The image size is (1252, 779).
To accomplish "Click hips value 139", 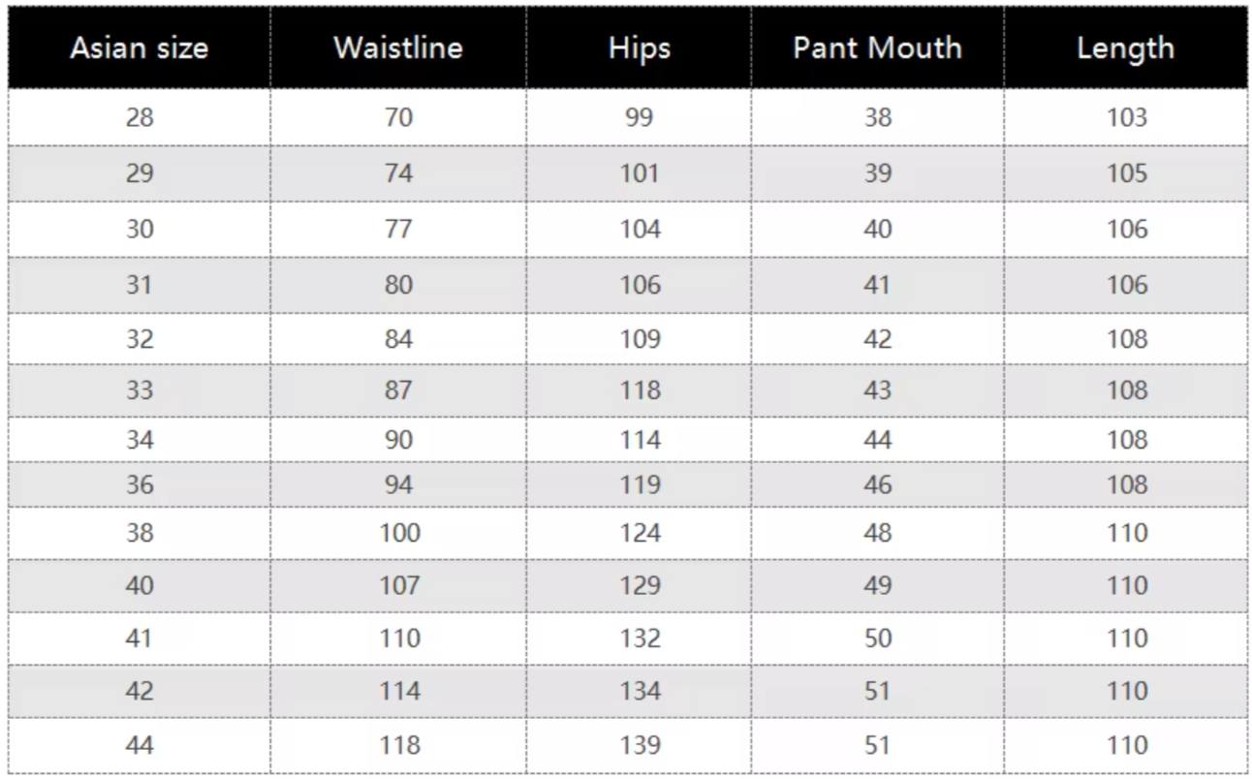I will pyautogui.click(x=640, y=745).
